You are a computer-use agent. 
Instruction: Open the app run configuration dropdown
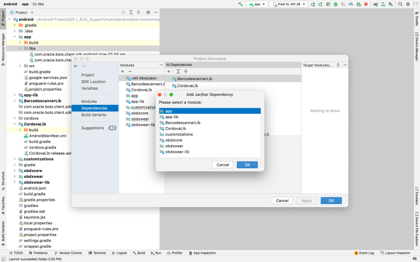[x=257, y=4]
